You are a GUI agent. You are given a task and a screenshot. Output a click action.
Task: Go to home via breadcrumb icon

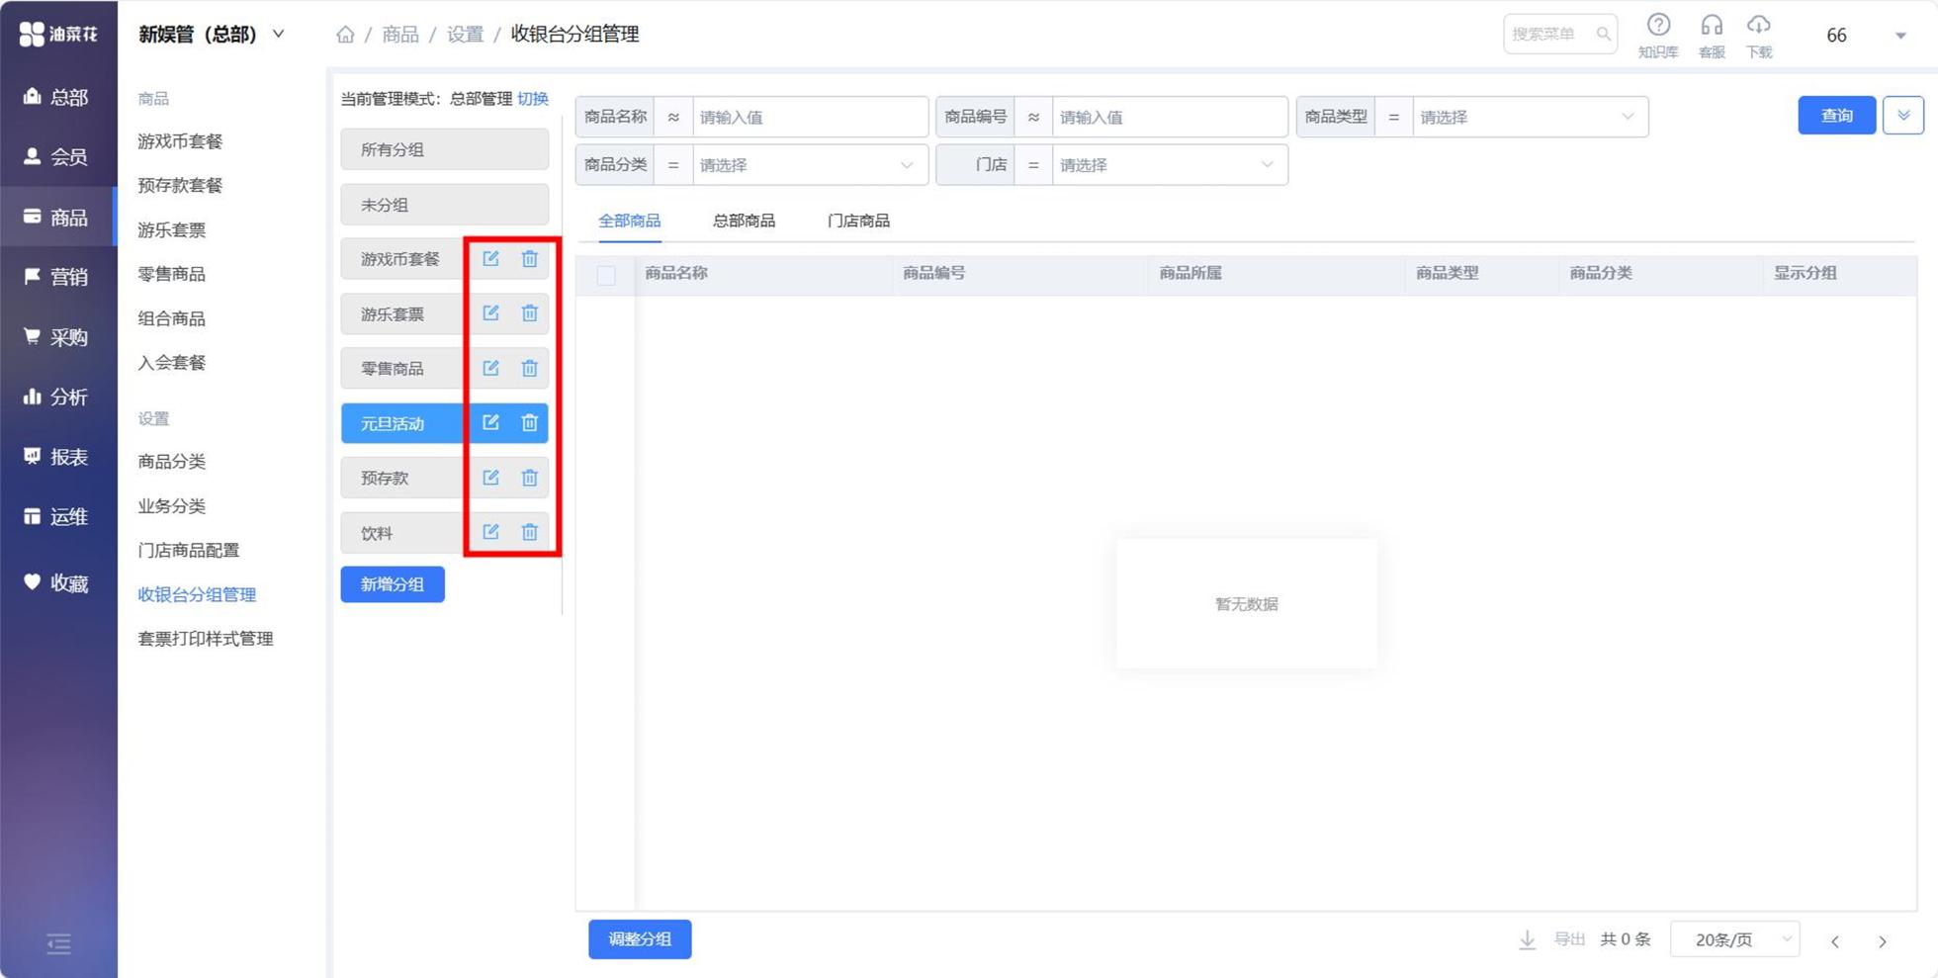coord(345,35)
